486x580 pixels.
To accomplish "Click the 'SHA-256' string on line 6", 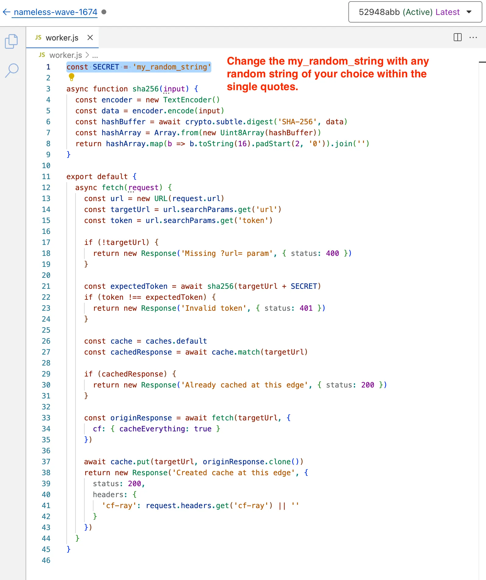I will [298, 122].
